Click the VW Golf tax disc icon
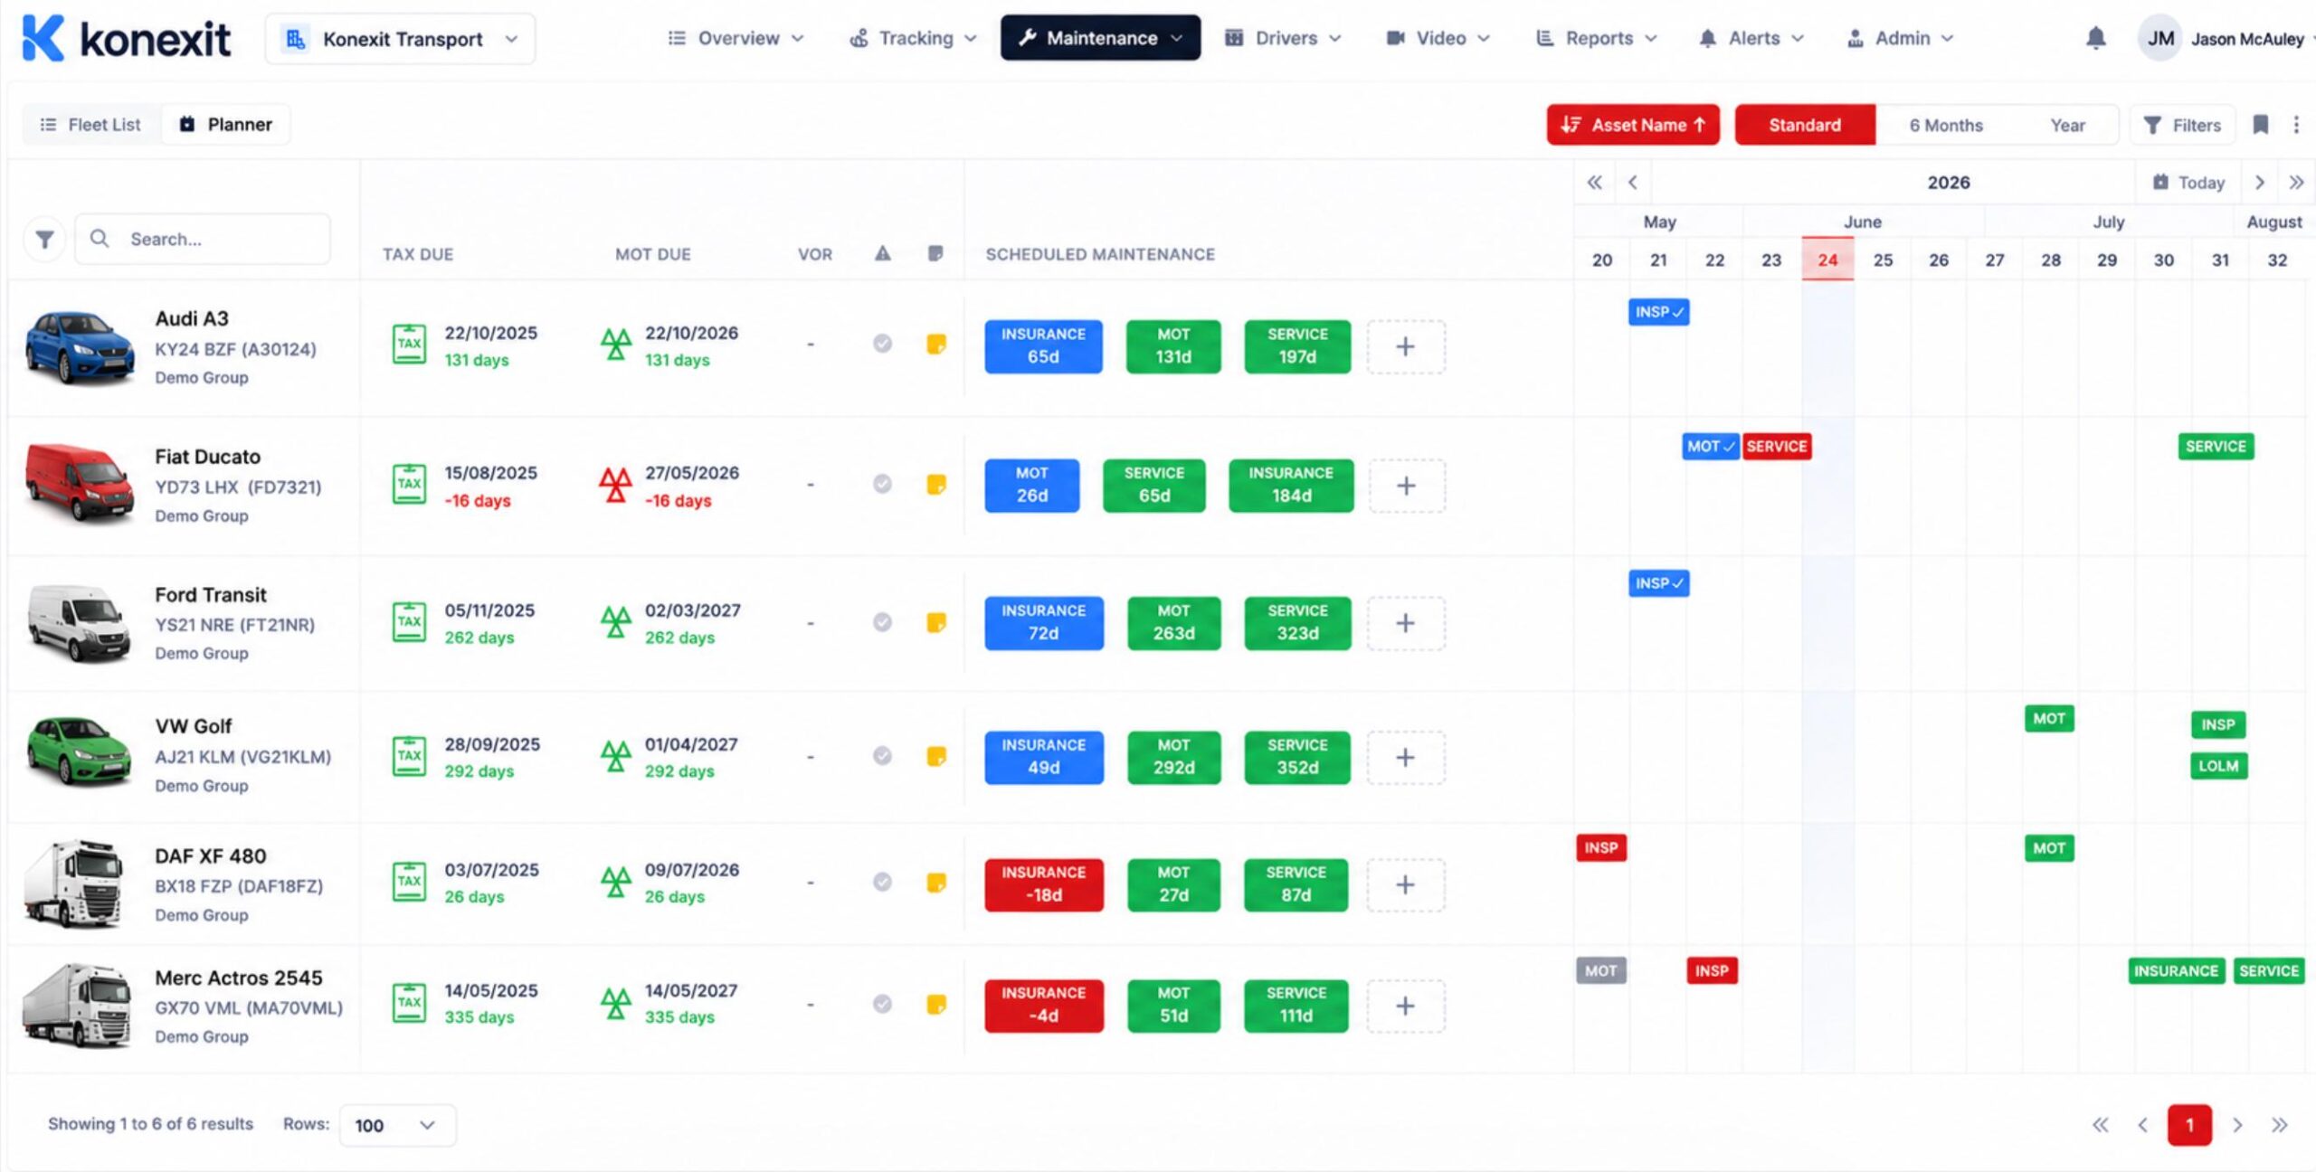 409,756
